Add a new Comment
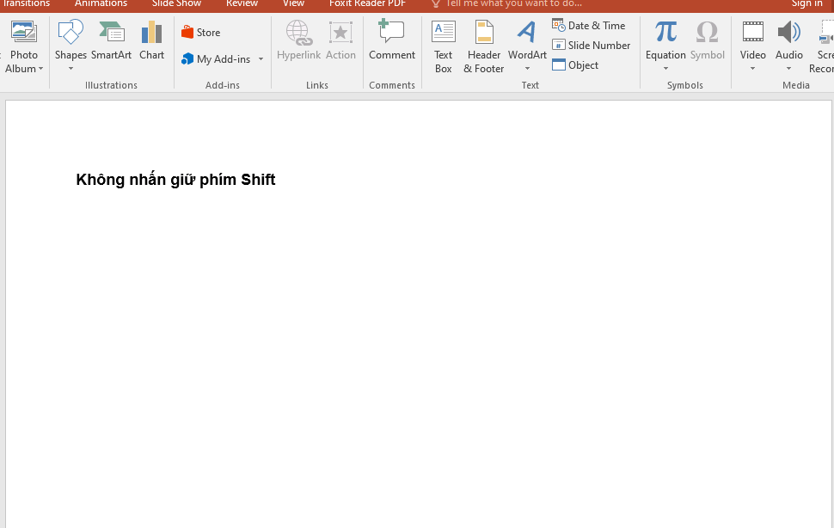The image size is (834, 528). (x=392, y=41)
